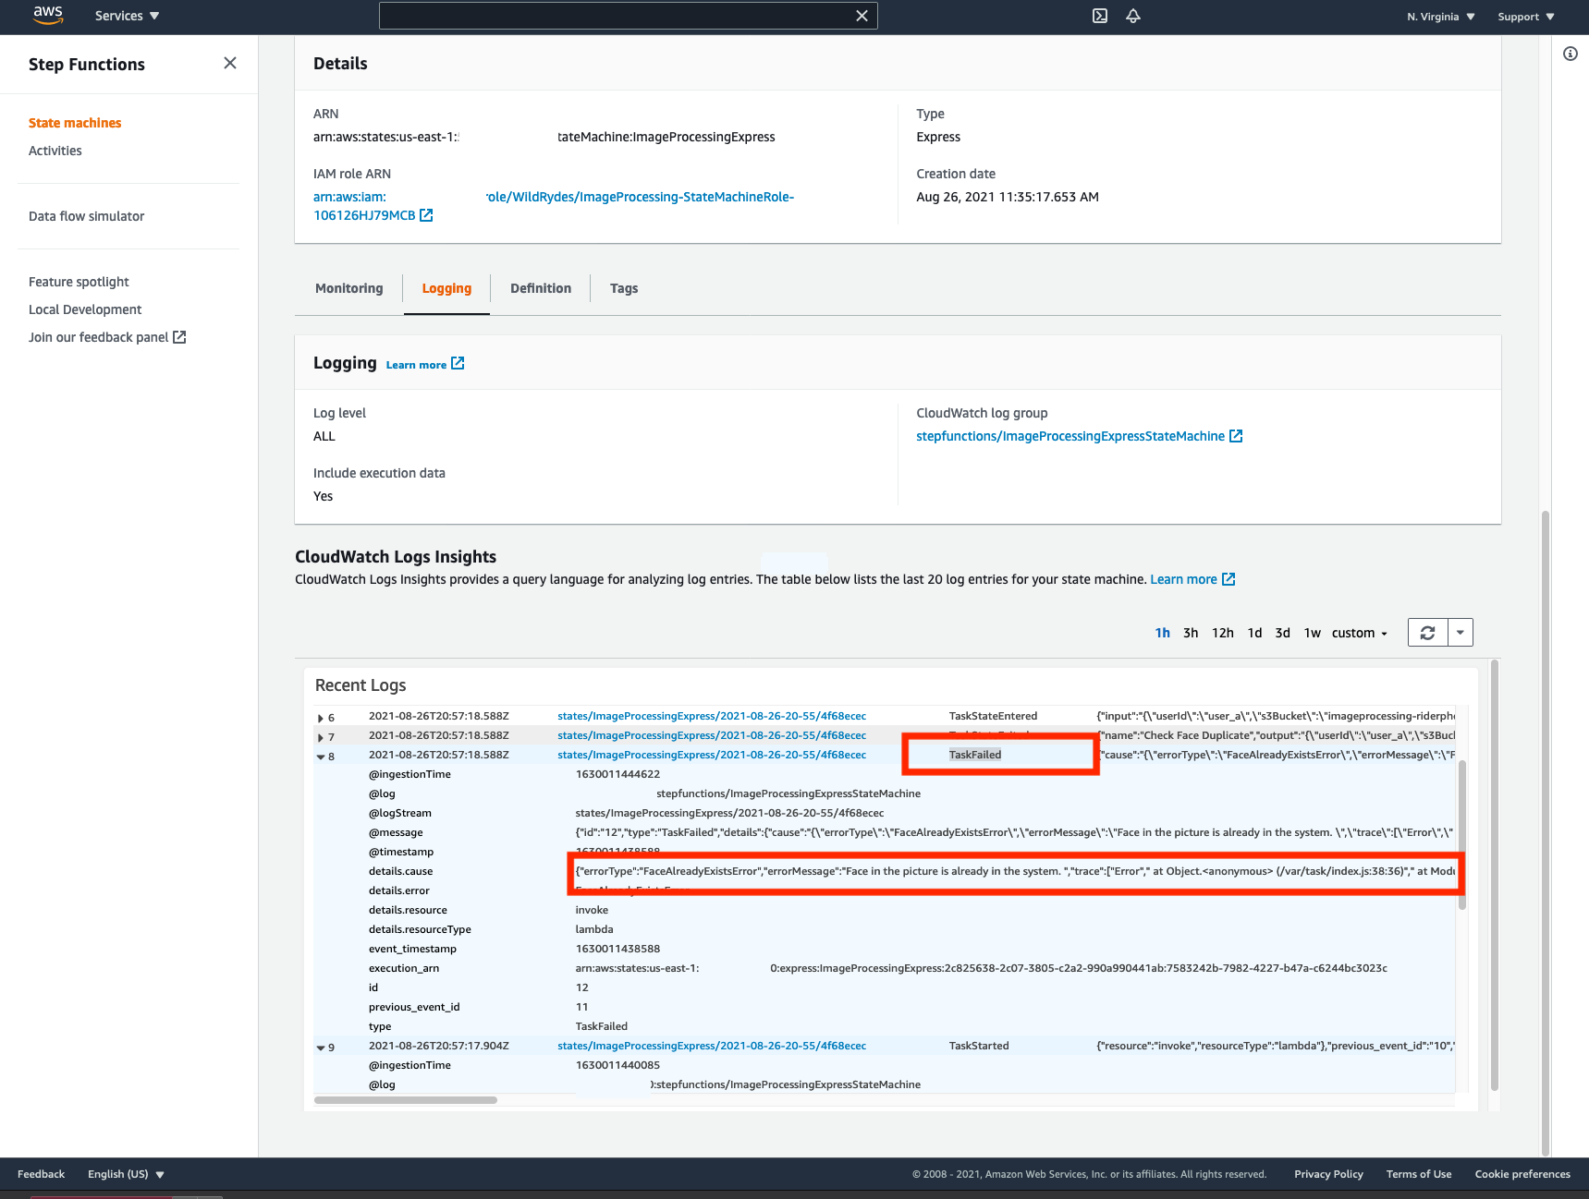Screen dimensions: 1589x1199
Task: Refresh the recent logs
Action: click(x=1427, y=633)
